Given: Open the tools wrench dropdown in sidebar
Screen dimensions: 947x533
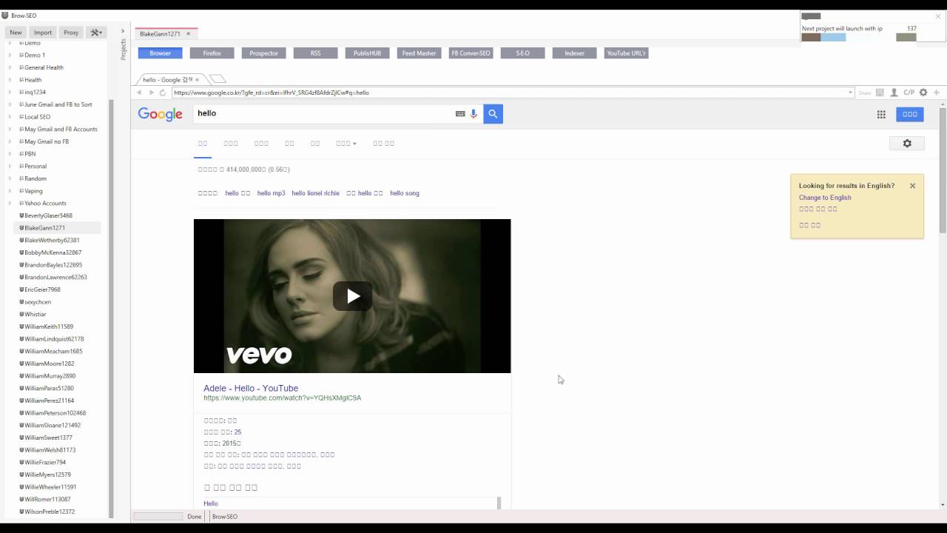Looking at the screenshot, I should pyautogui.click(x=96, y=33).
